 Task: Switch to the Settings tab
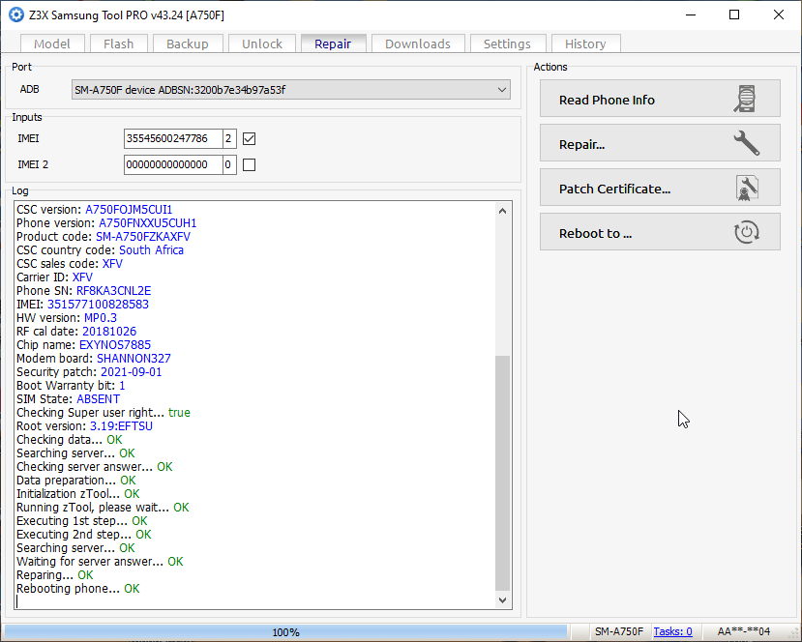[507, 44]
